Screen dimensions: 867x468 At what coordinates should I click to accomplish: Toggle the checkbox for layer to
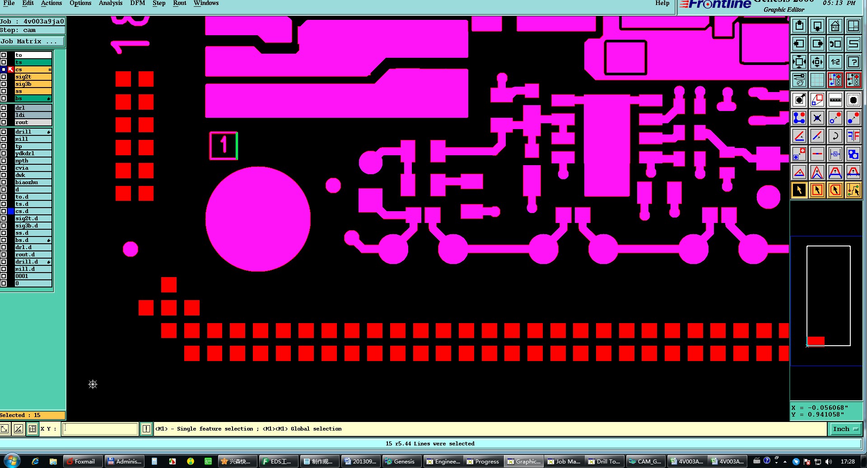4,55
